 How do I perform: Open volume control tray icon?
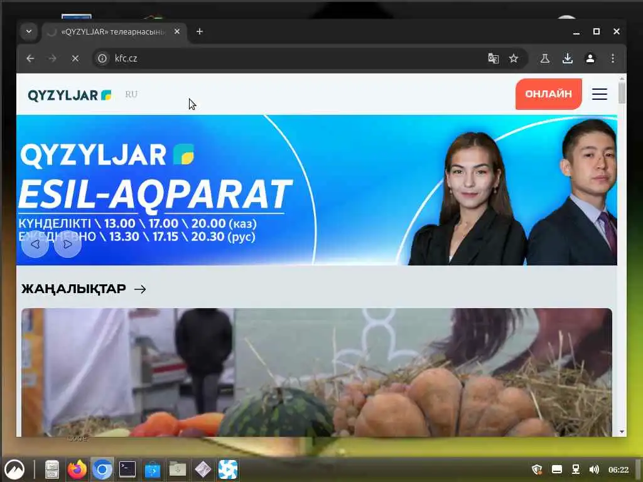593,469
